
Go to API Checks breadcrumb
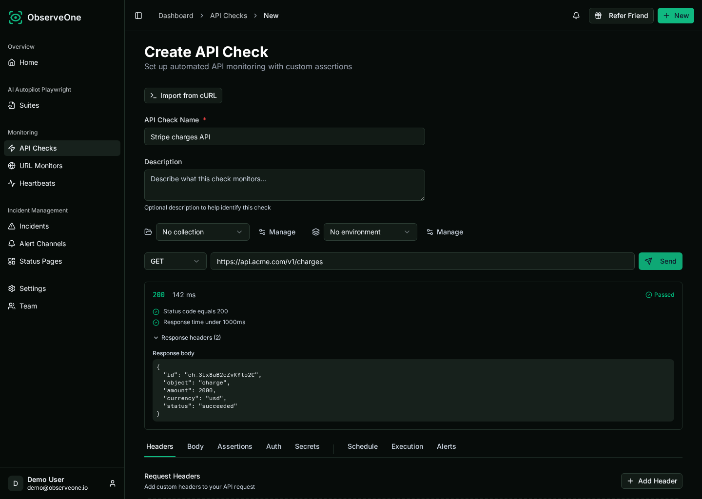coord(229,16)
